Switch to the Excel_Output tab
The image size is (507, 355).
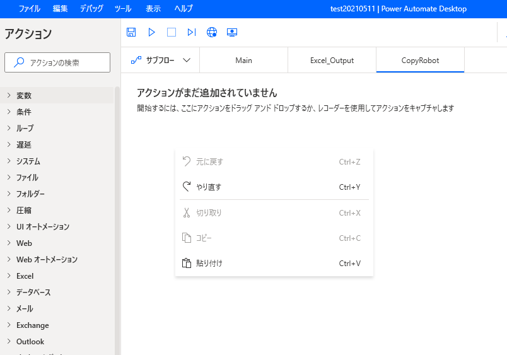click(x=332, y=61)
